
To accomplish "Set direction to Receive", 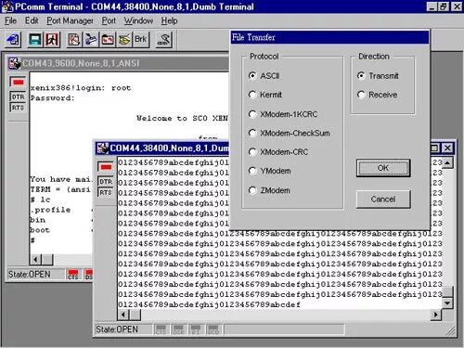I will click(x=378, y=95).
